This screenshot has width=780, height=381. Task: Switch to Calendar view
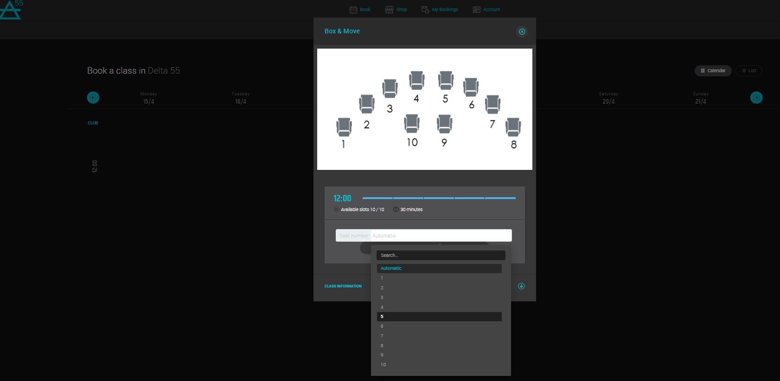[x=713, y=71]
